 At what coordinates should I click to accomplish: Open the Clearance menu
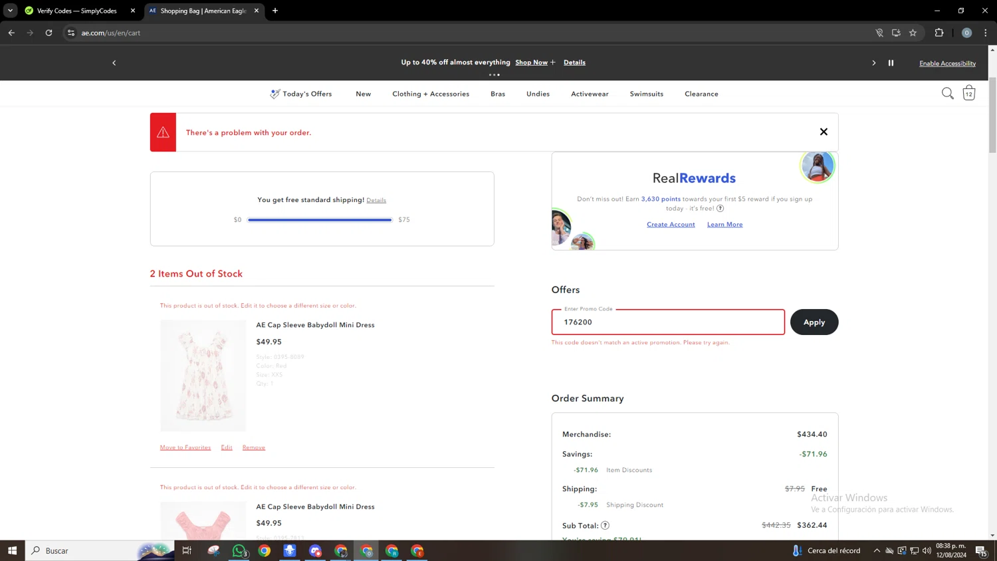click(701, 94)
